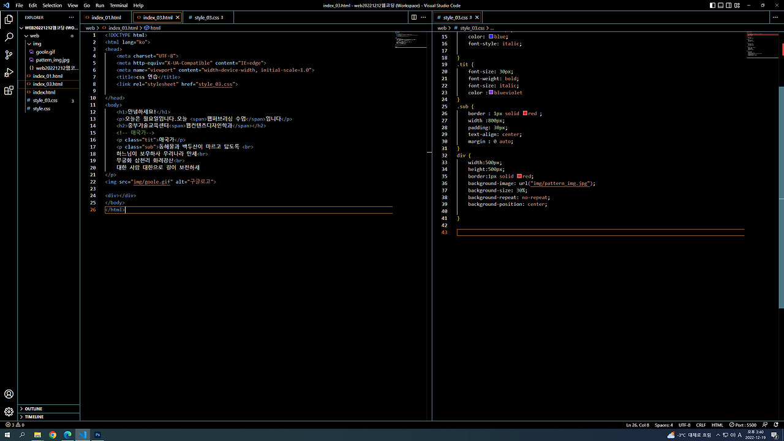The image size is (784, 441).
Task: Open the web breadcrumb in left editor
Action: pyautogui.click(x=90, y=28)
